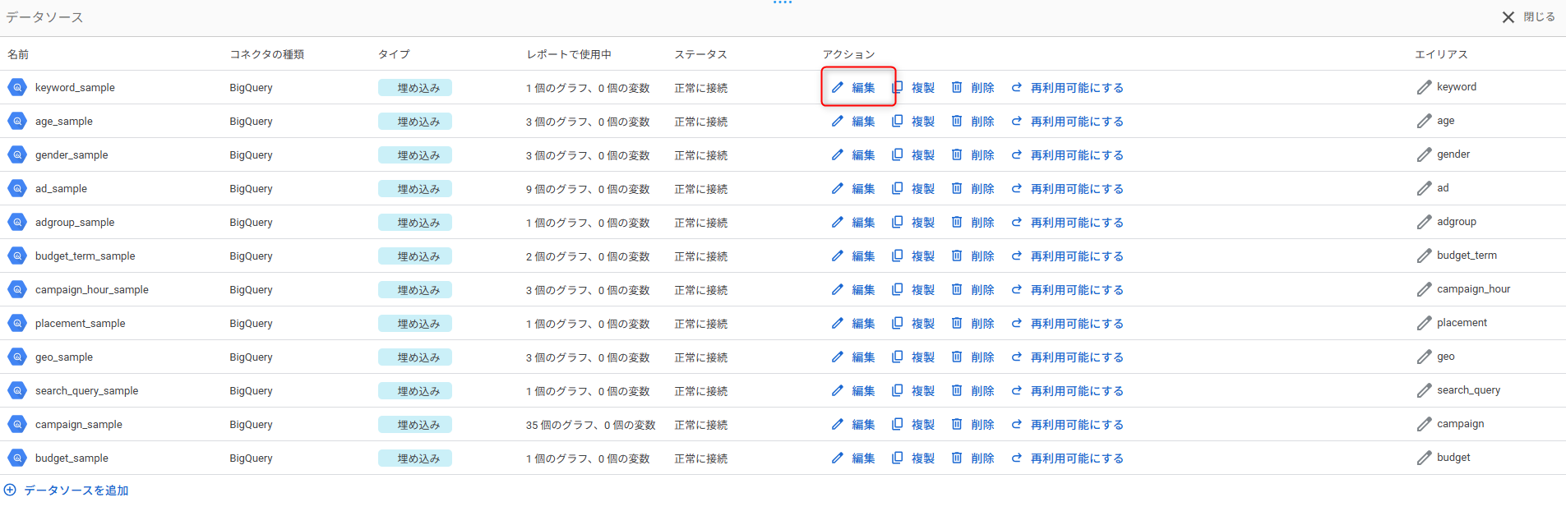Select the 名前 column header
Image resolution: width=1566 pixels, height=516 pixels.
coord(18,54)
